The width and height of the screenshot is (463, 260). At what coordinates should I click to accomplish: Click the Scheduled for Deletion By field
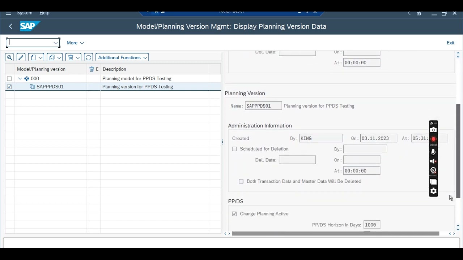point(365,149)
